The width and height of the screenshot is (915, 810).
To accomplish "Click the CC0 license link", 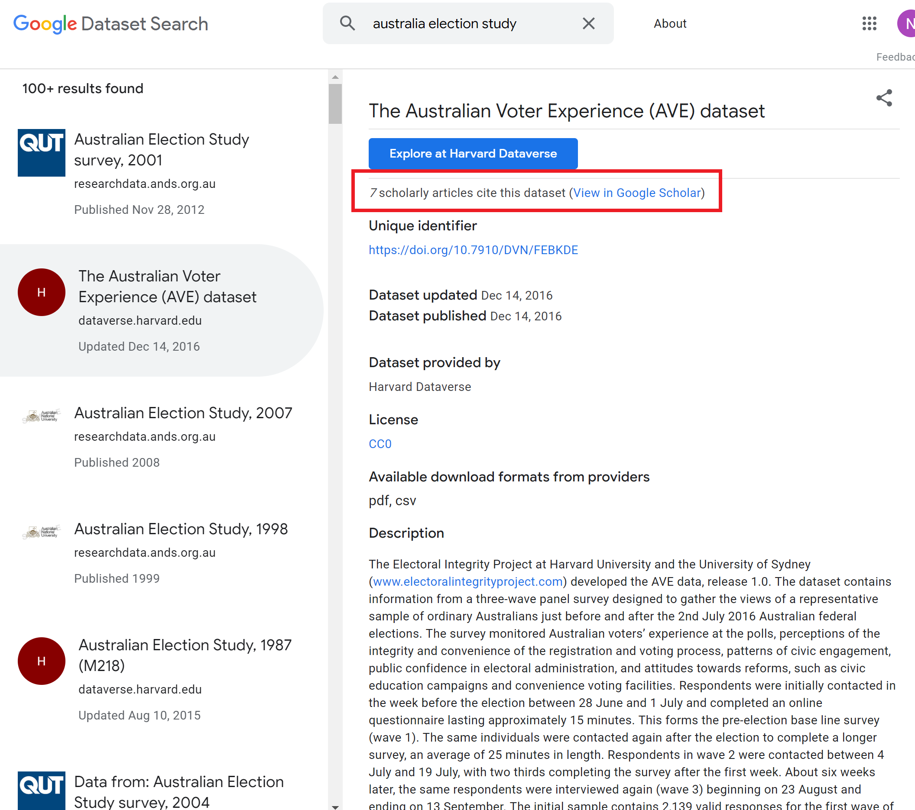I will coord(380,444).
